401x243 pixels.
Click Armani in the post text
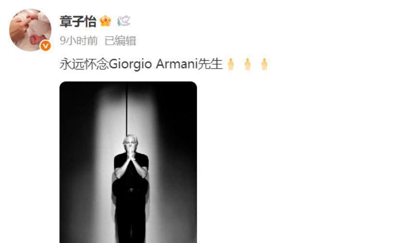[x=177, y=64]
